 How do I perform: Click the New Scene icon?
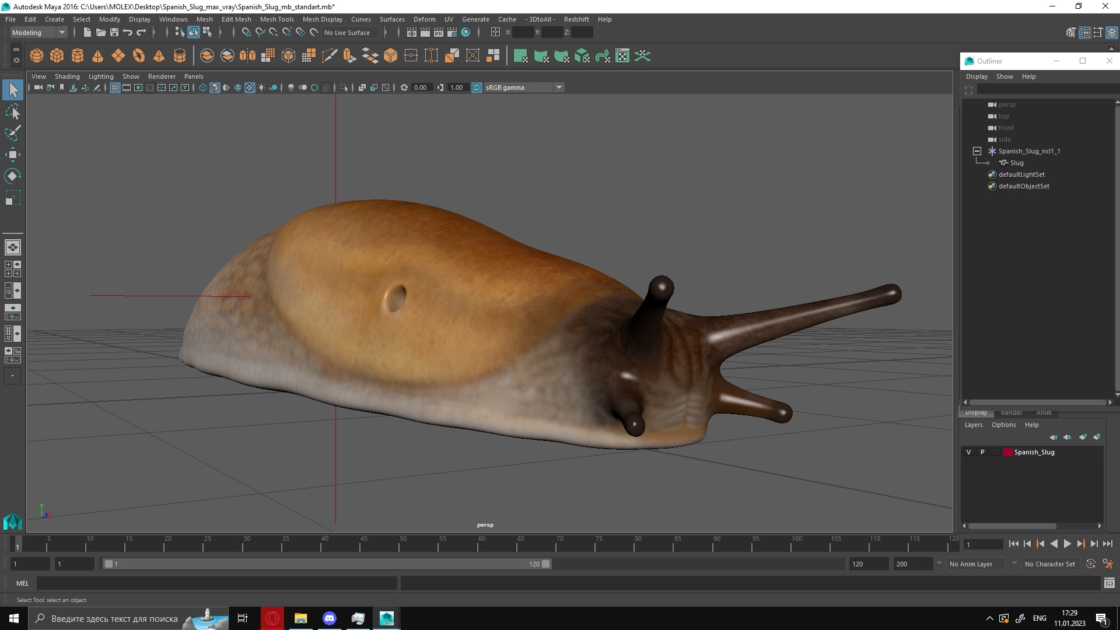(x=87, y=33)
